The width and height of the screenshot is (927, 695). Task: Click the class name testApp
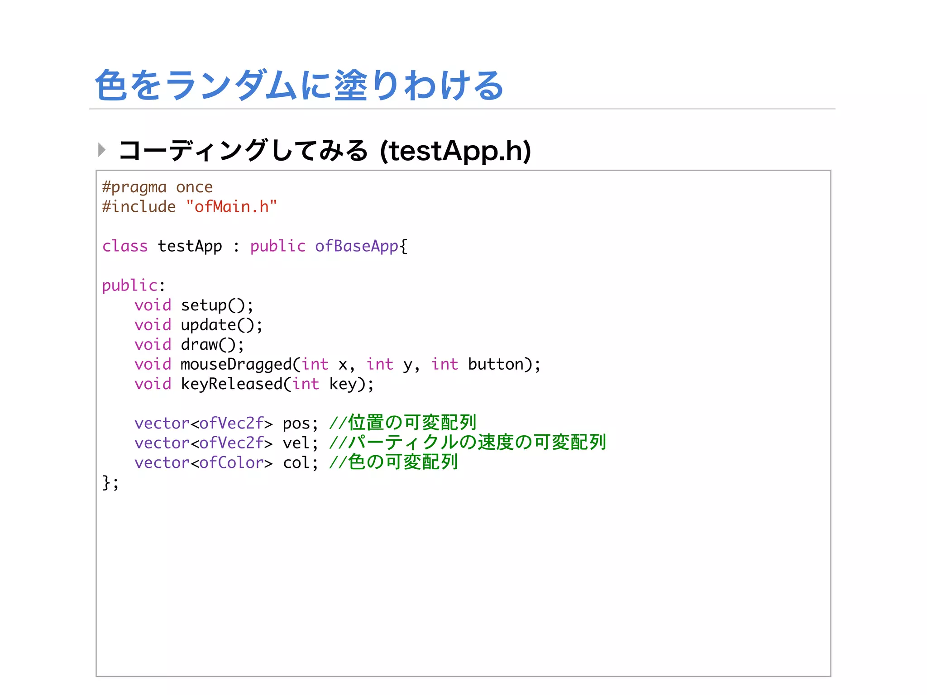pos(190,246)
